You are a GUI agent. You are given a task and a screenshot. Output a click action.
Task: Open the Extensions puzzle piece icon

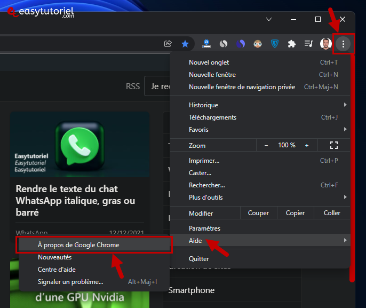[292, 44]
